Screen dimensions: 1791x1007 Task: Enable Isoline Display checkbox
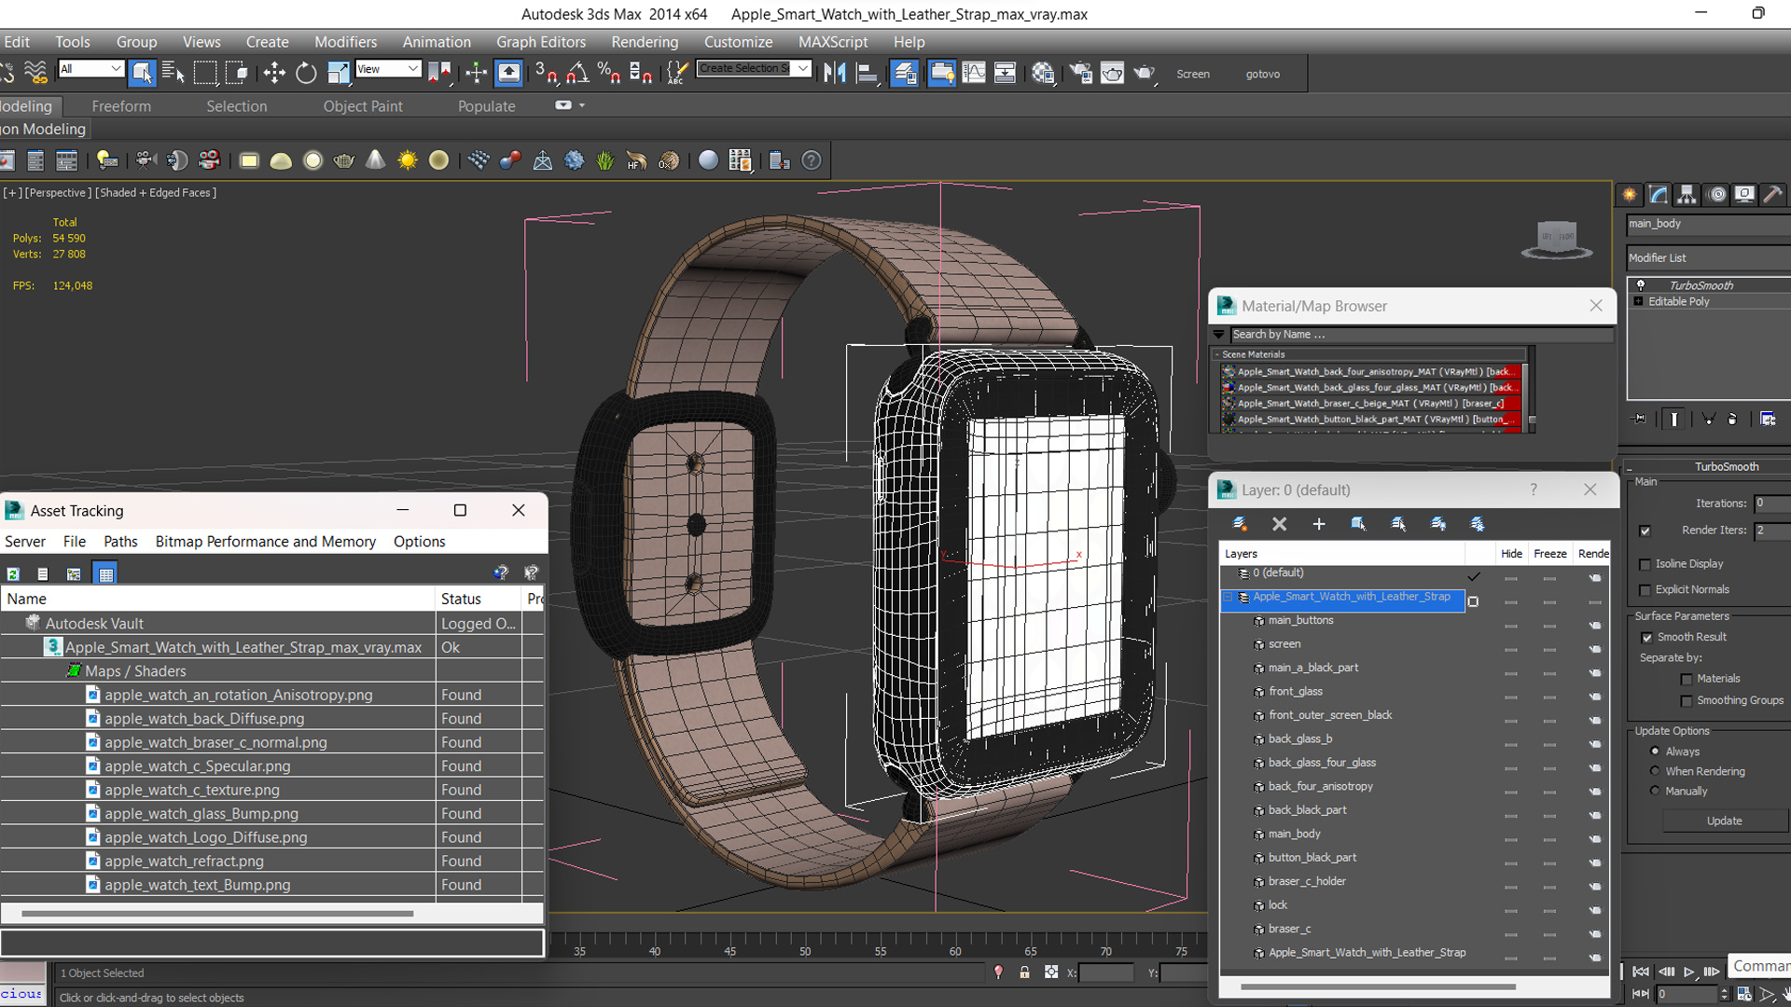pos(1645,564)
